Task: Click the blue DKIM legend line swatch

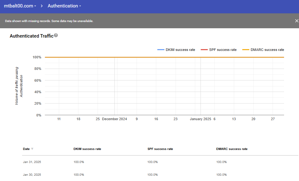Action: pos(161,50)
